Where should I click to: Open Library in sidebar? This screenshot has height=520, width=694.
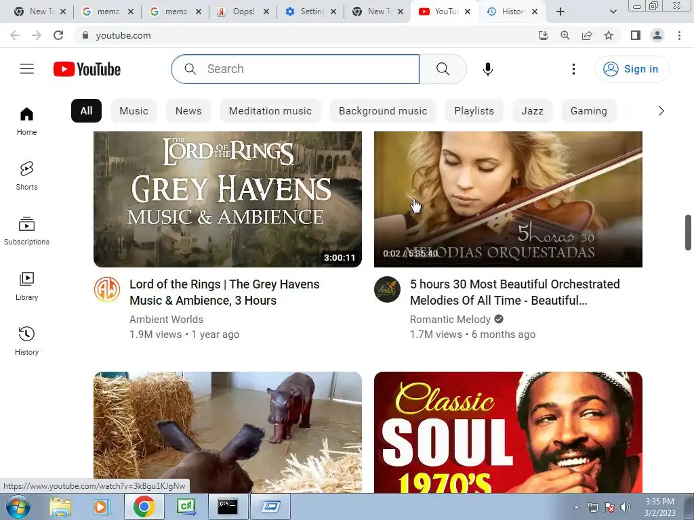(26, 286)
